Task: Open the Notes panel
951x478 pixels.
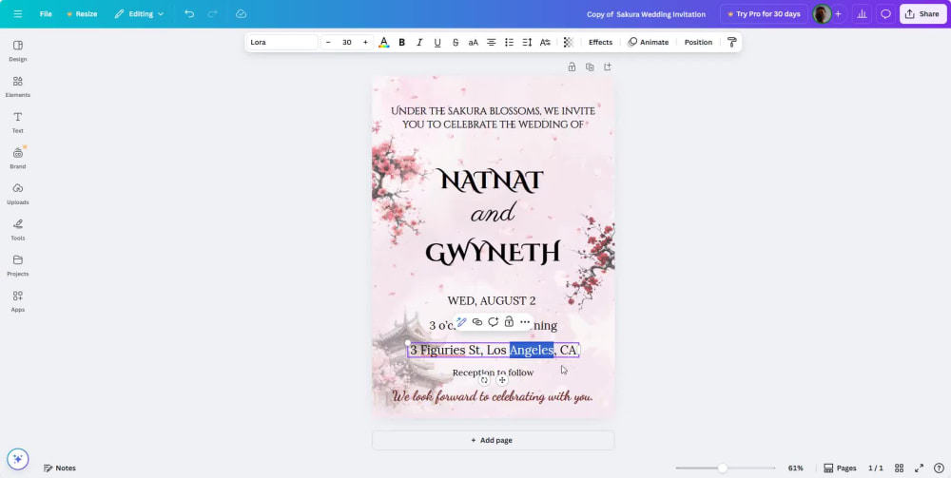Action: pos(59,468)
